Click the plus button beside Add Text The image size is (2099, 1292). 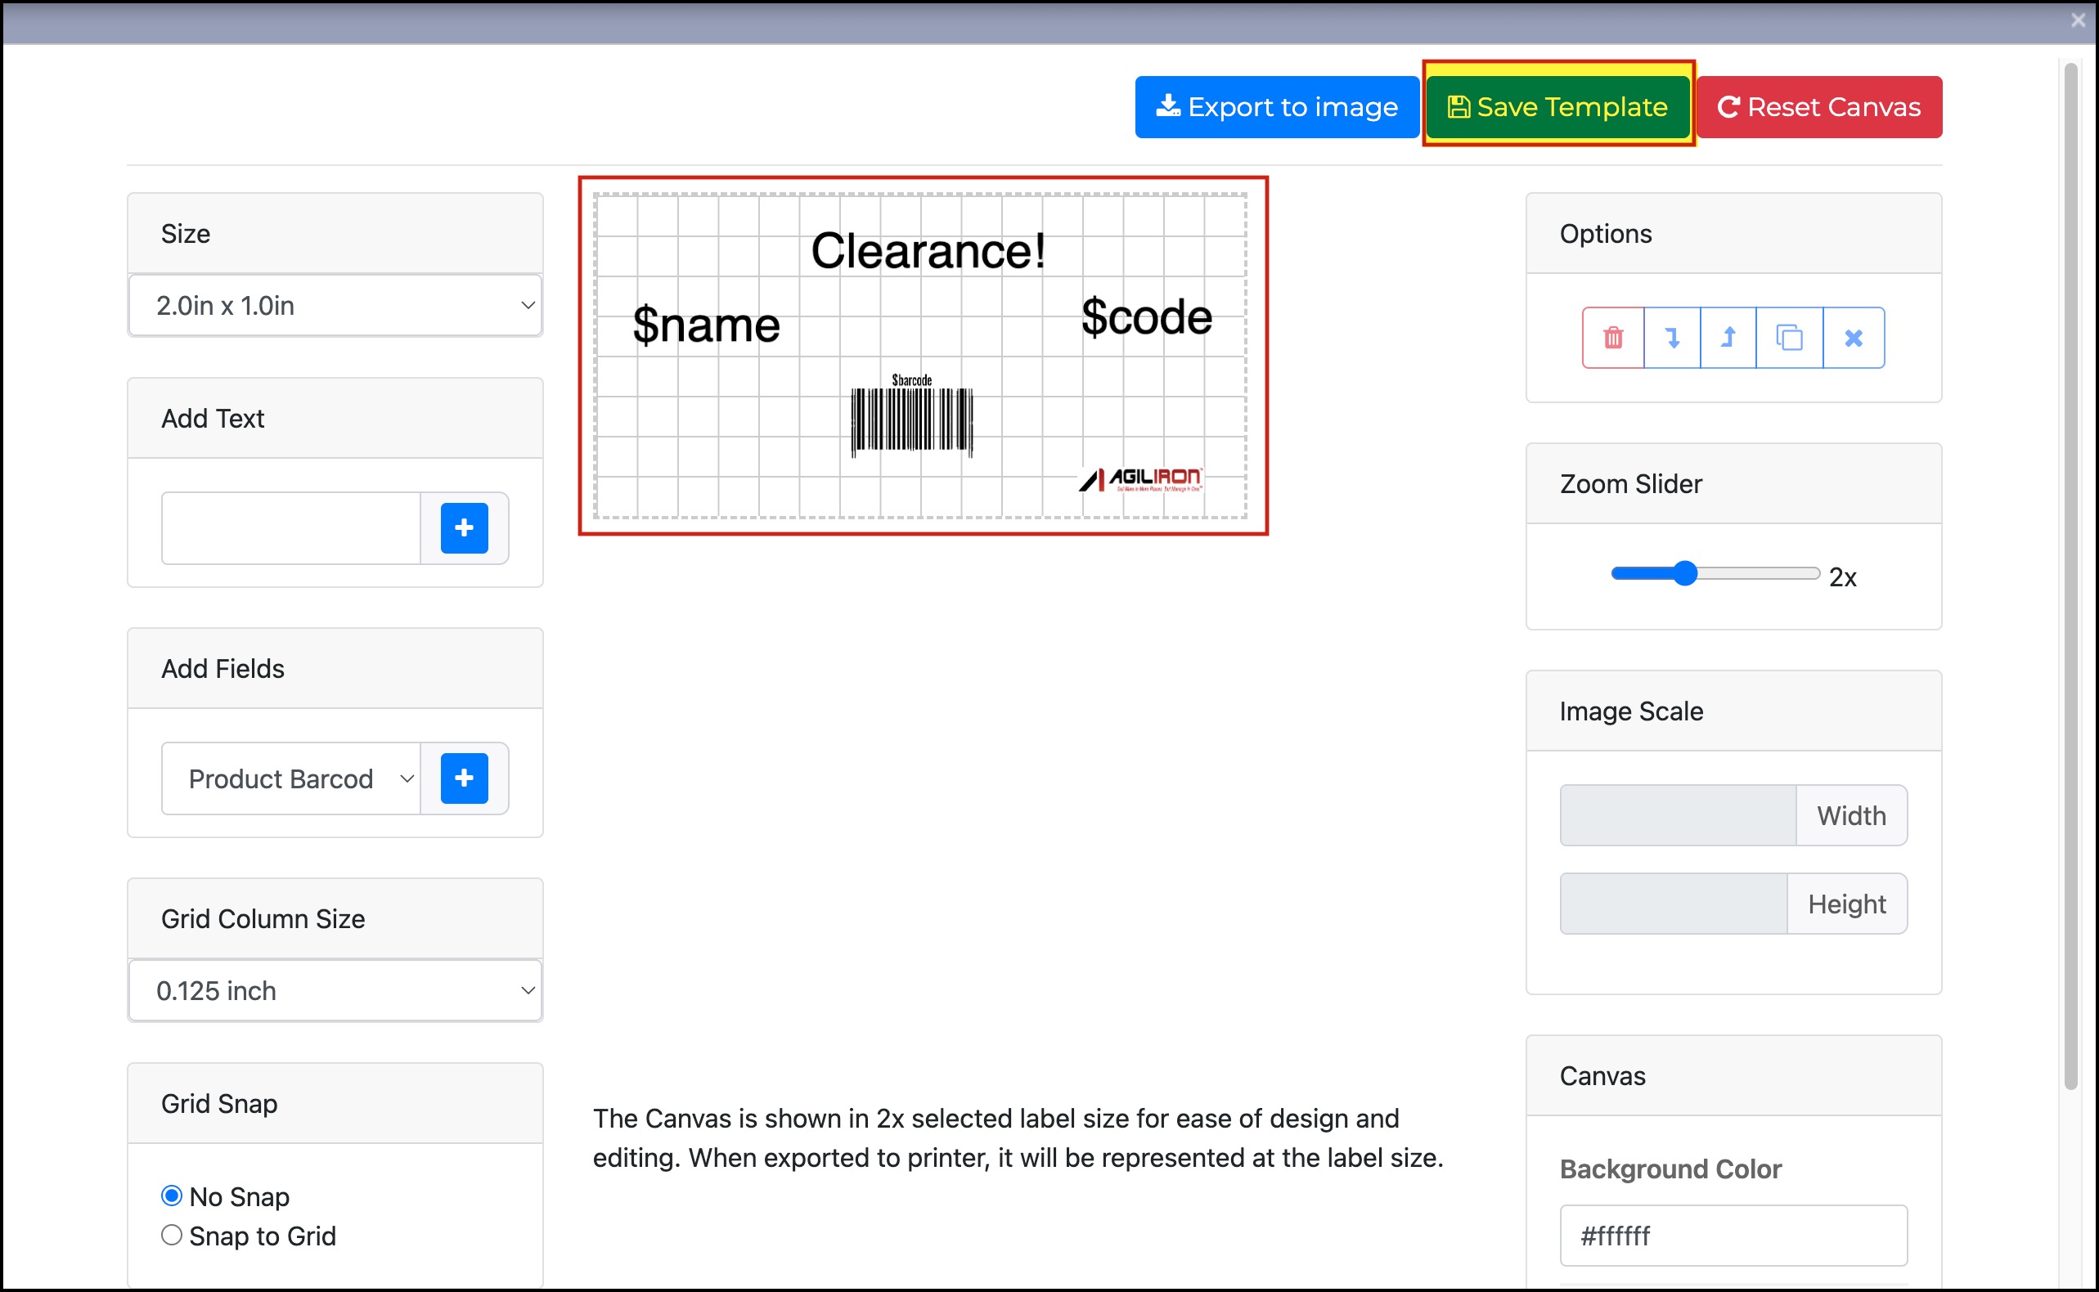464,528
